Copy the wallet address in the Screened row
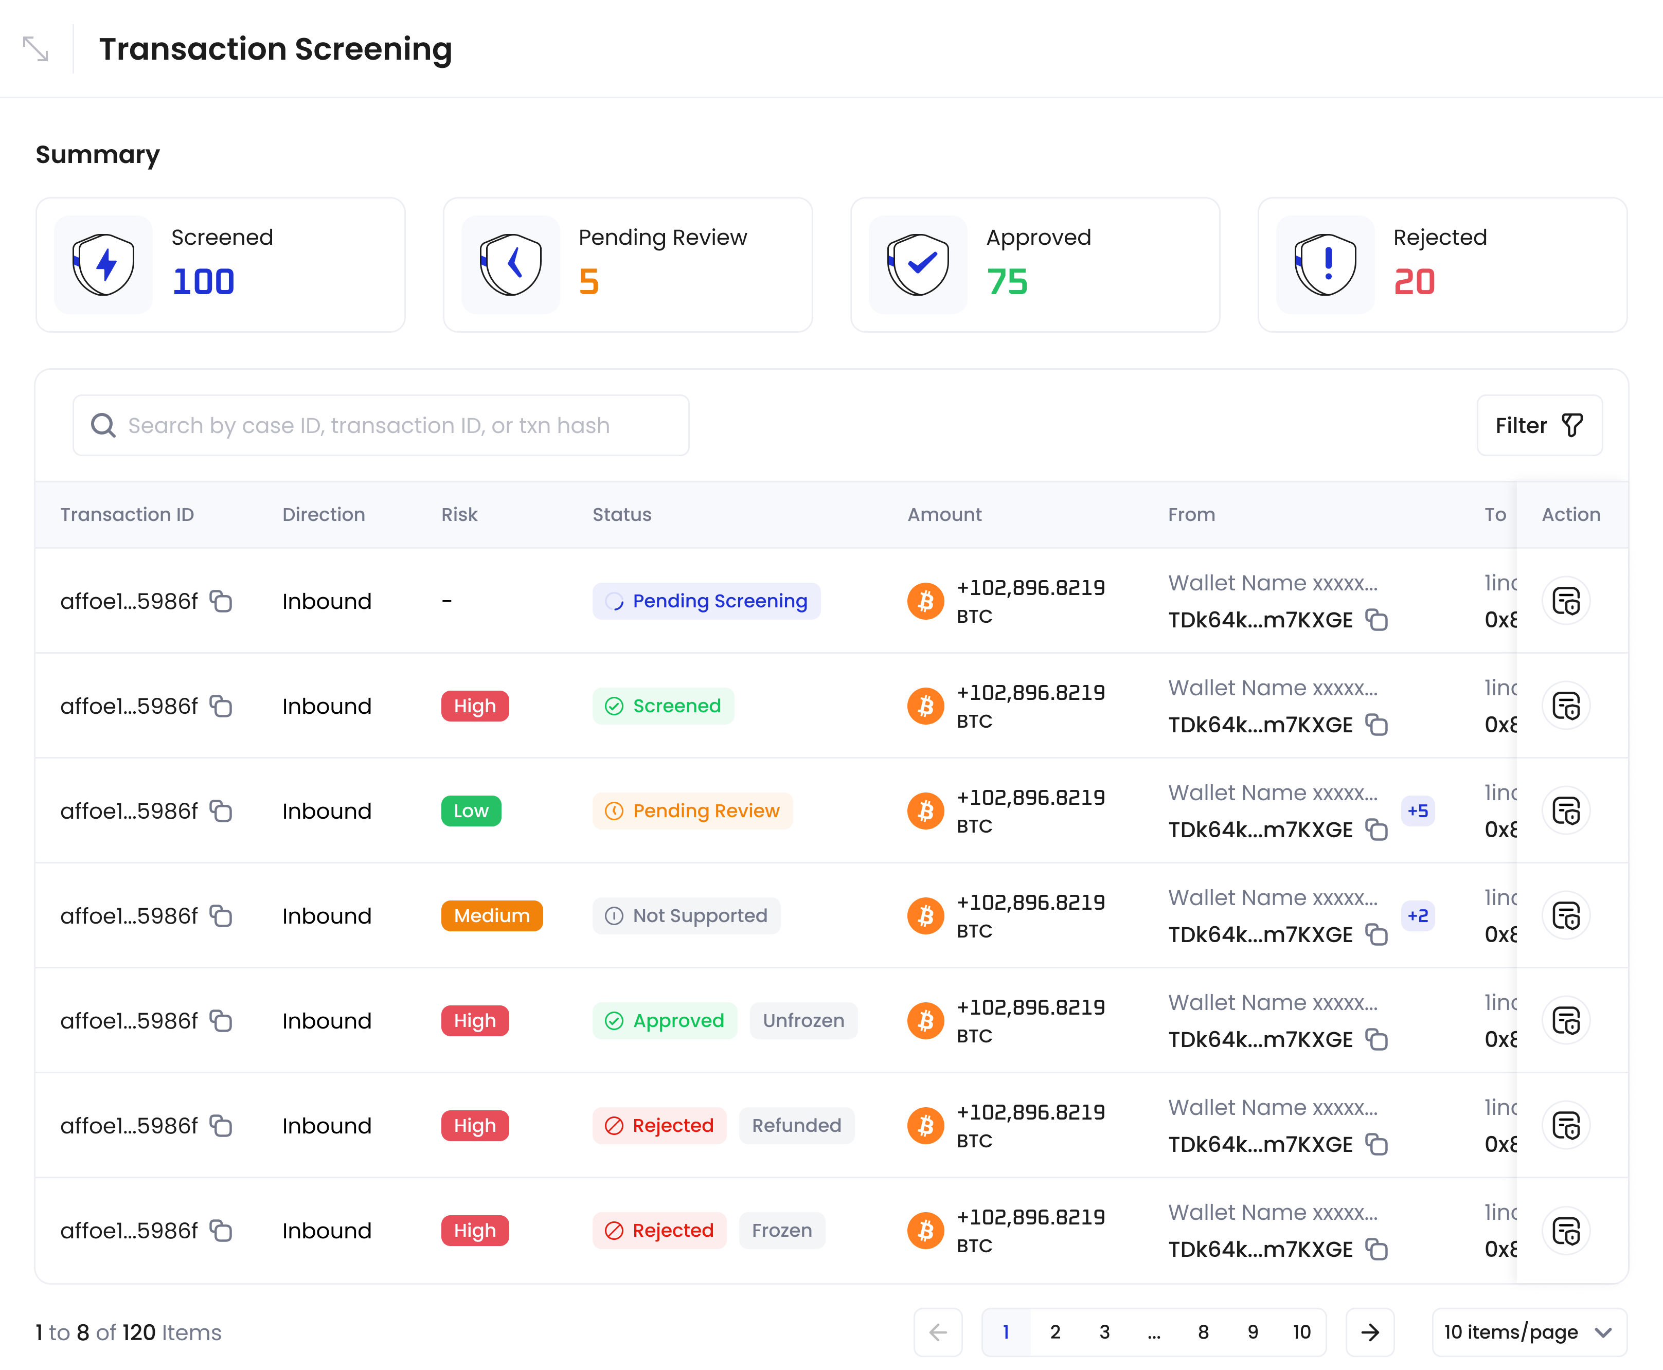Image resolution: width=1663 pixels, height=1370 pixels. tap(1378, 725)
